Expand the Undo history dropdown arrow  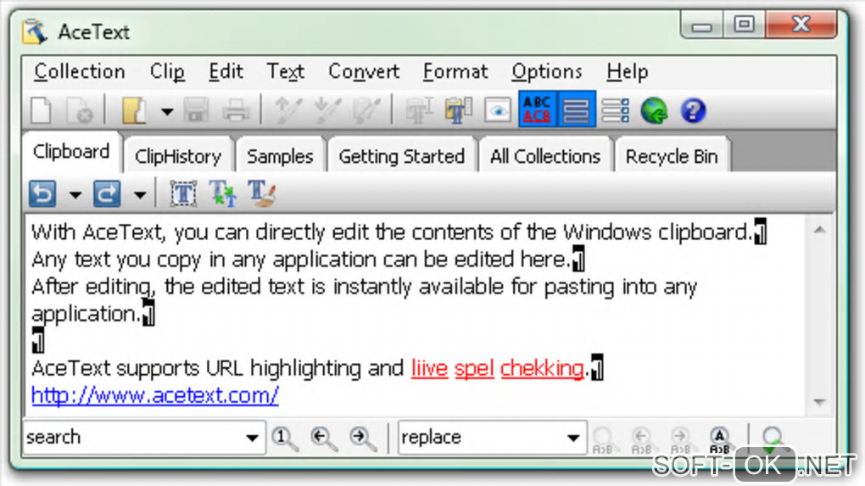click(75, 195)
